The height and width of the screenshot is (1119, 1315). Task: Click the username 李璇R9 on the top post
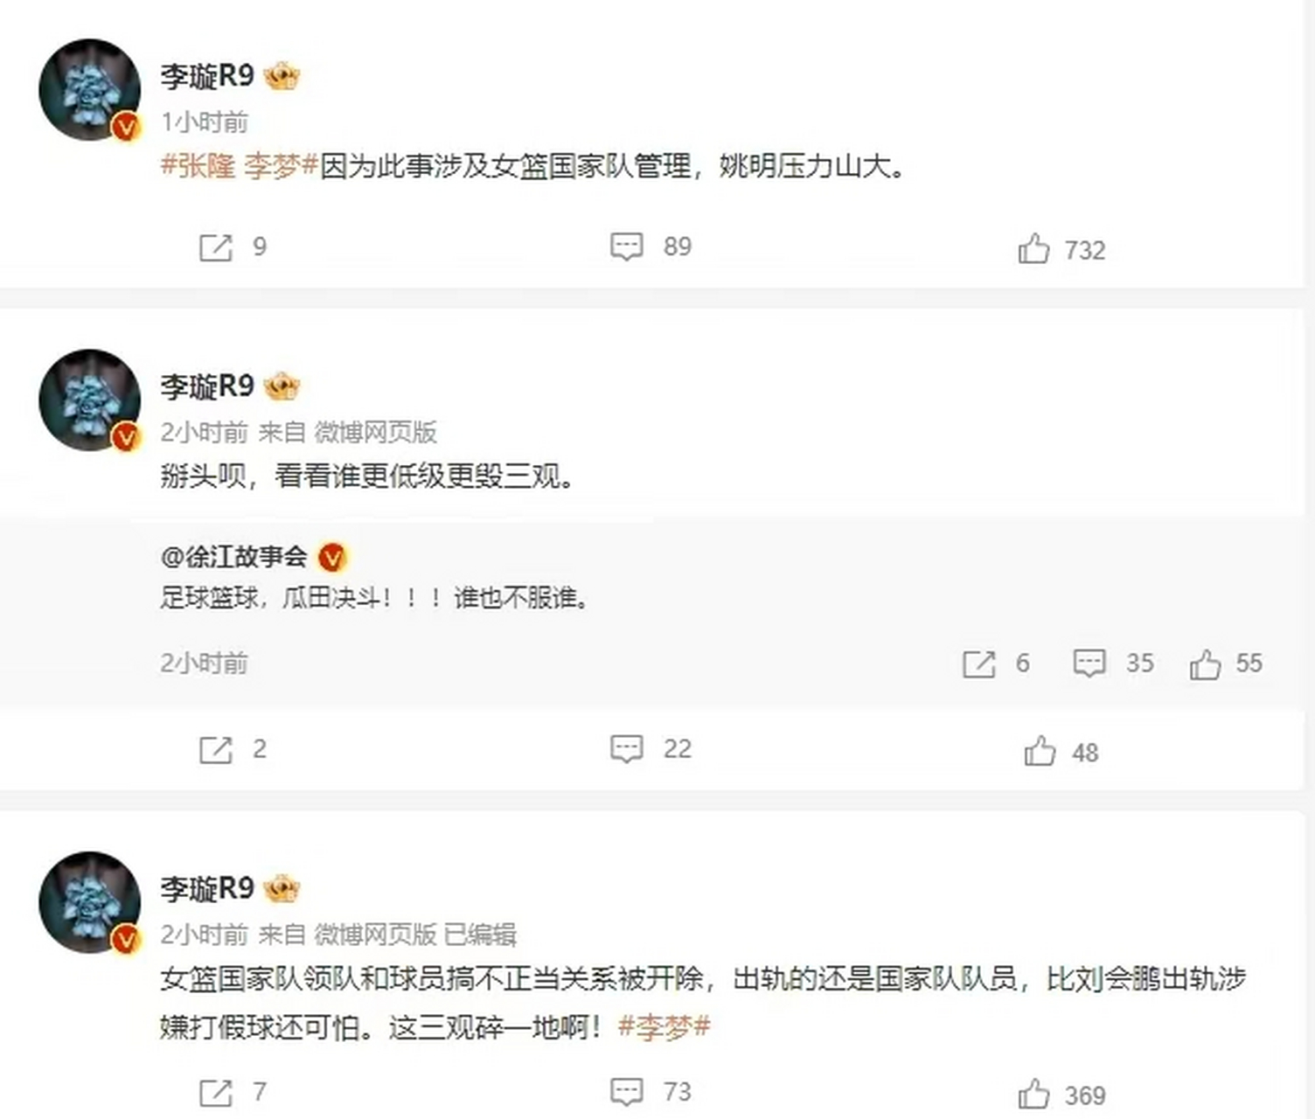[208, 75]
